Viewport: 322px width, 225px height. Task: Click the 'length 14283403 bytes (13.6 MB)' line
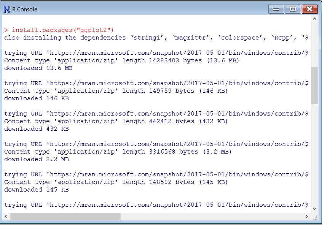point(121,60)
